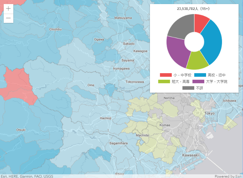Click the Tokyo label on the map
Image resolution: width=243 pixels, height=178 pixels.
coord(209,113)
